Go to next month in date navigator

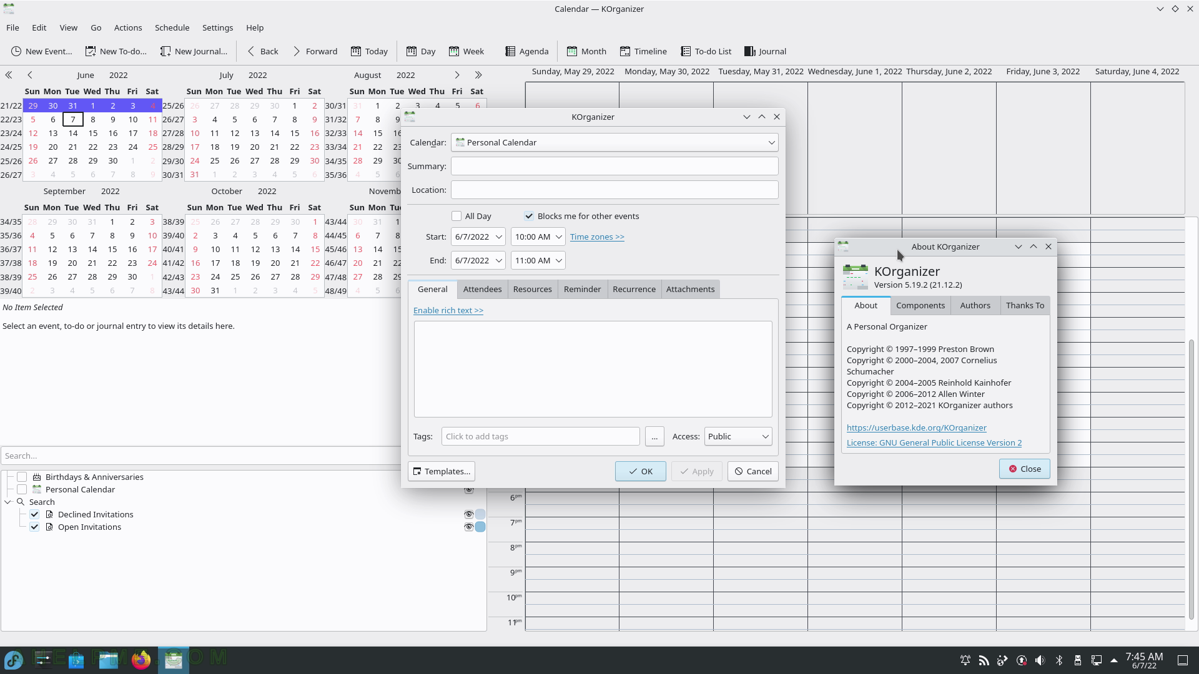457,75
